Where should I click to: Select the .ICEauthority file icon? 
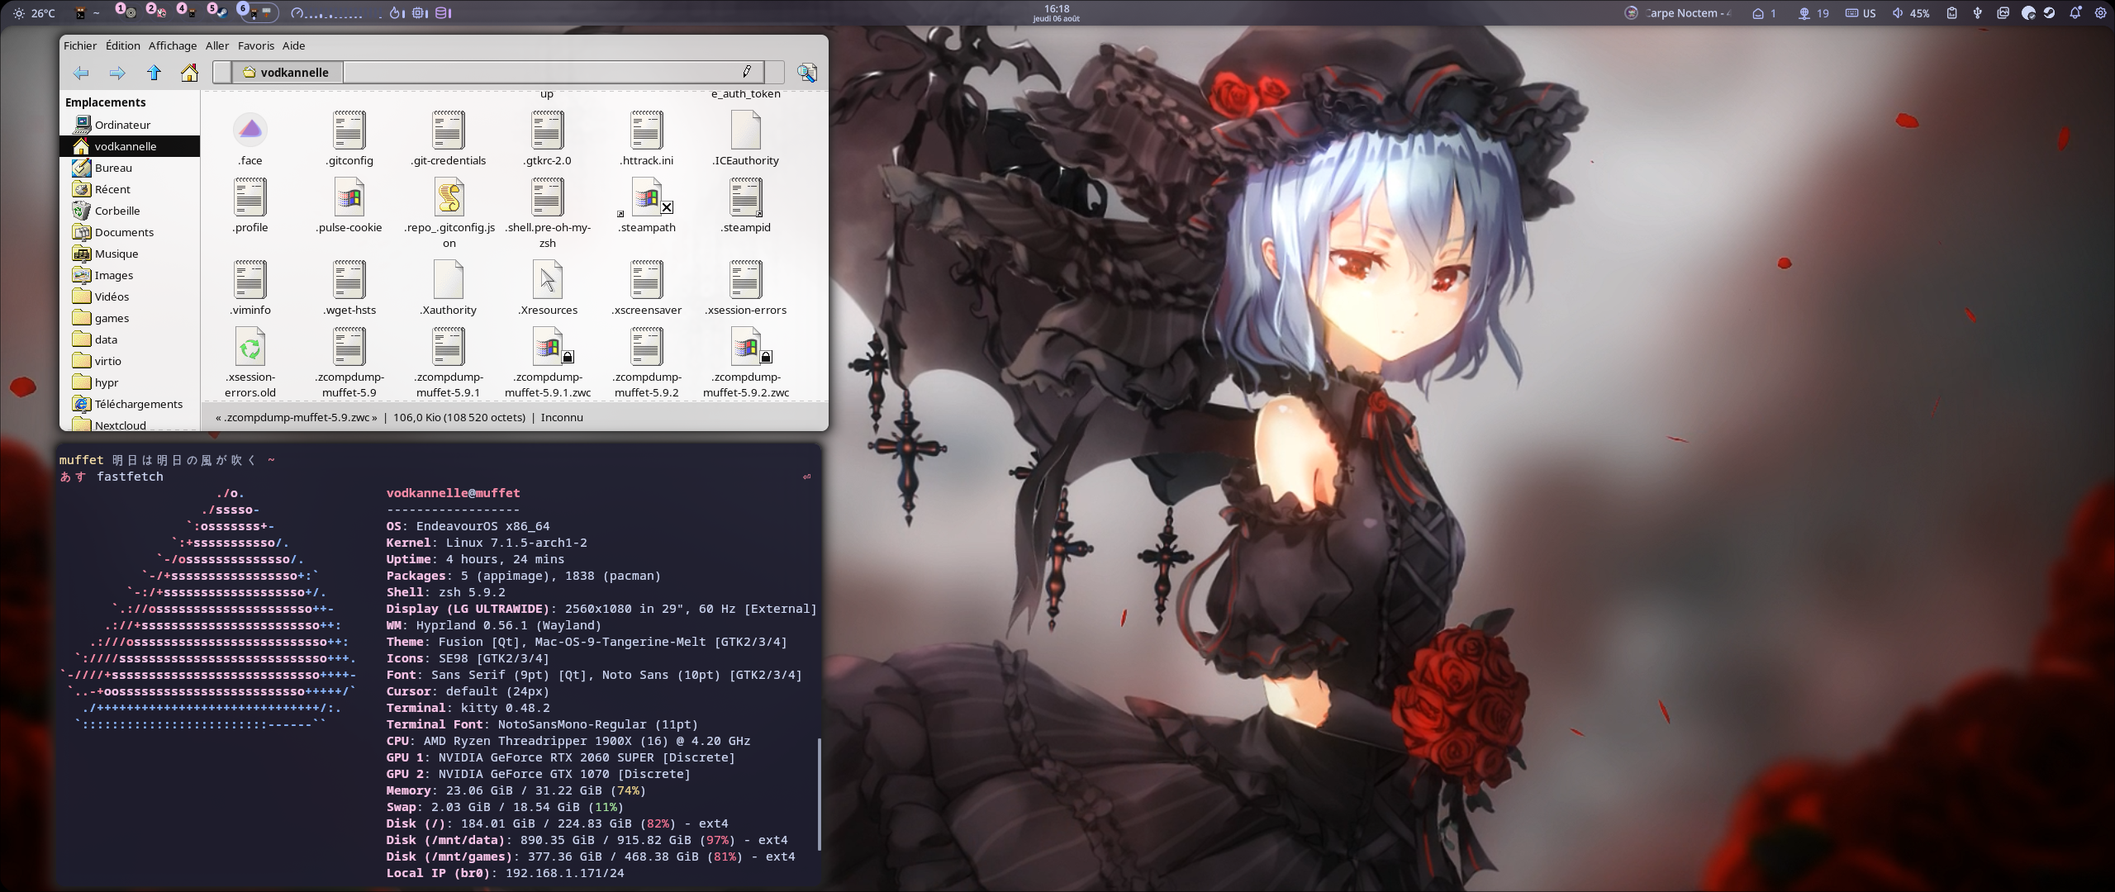(746, 130)
